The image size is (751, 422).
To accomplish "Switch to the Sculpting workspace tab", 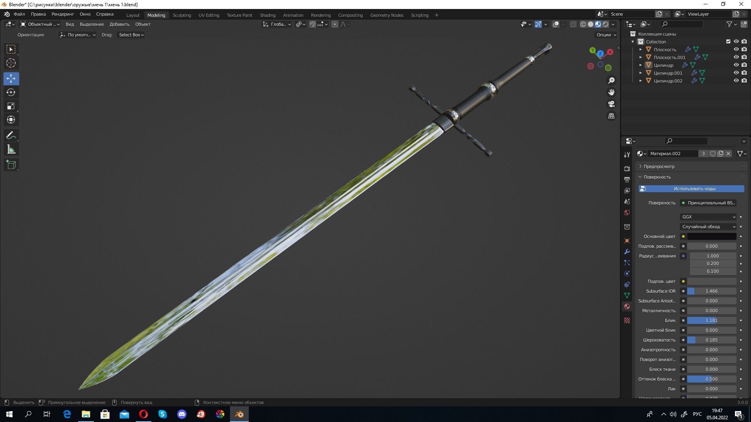I will click(182, 15).
